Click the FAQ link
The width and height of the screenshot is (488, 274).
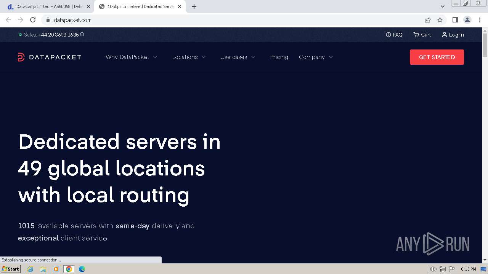[398, 35]
